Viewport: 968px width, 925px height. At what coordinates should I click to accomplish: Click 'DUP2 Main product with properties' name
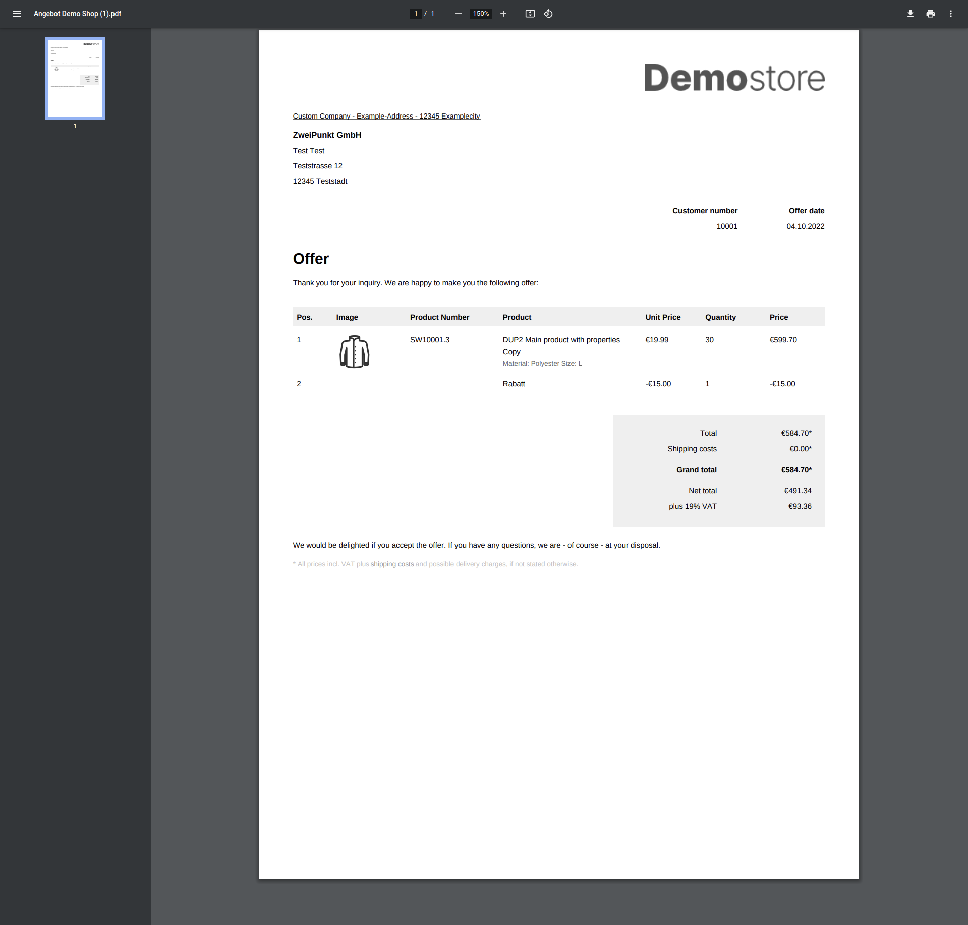[561, 340]
